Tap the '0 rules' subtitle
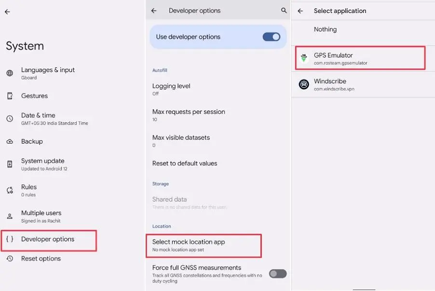Screen dimensions: 435x291 click(28, 195)
